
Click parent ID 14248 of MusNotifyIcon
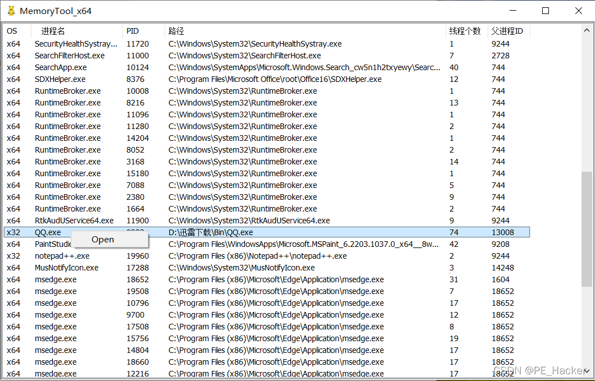(503, 267)
